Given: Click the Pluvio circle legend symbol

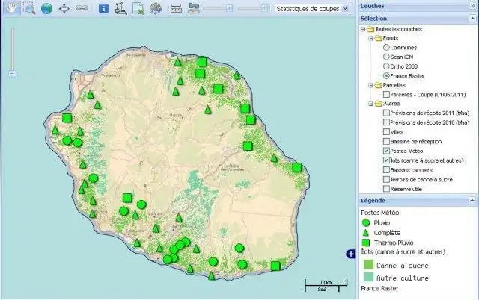Looking at the screenshot, I should tap(366, 223).
